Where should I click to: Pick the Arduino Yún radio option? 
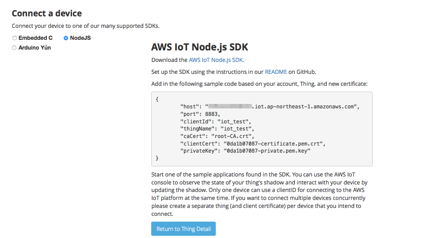pos(15,48)
